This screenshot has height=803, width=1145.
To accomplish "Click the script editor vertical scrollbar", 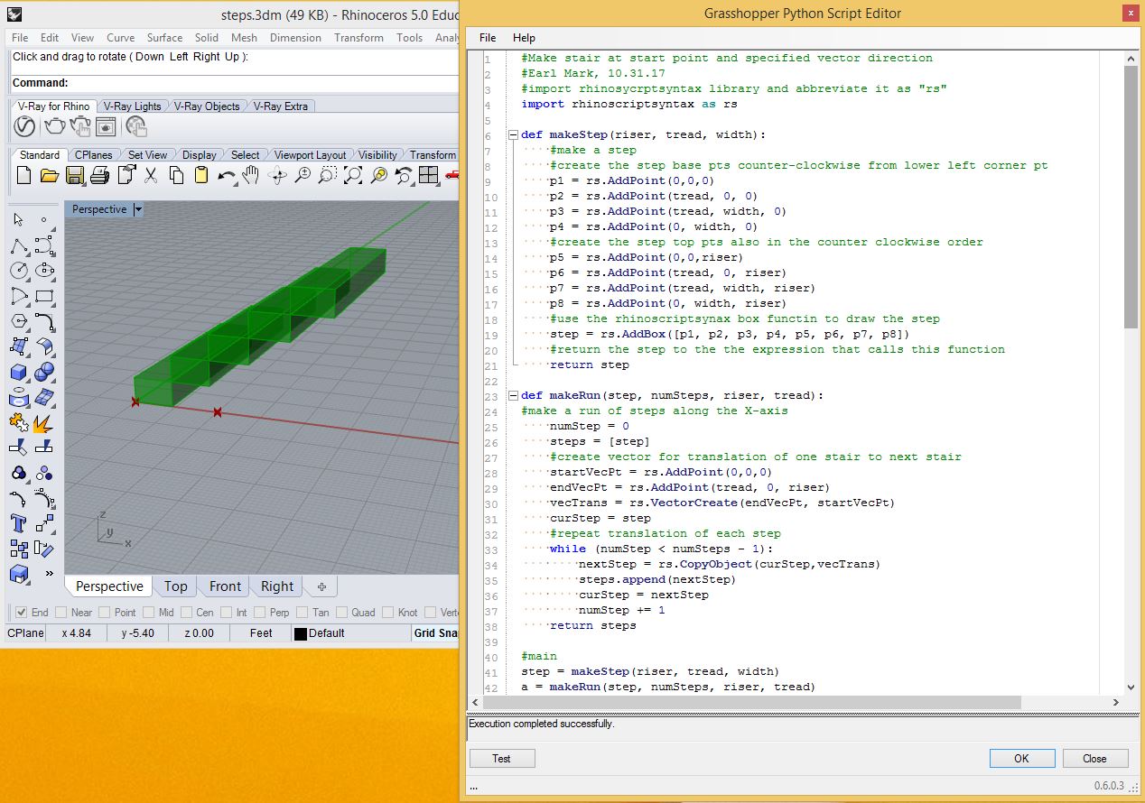I will tap(1131, 198).
